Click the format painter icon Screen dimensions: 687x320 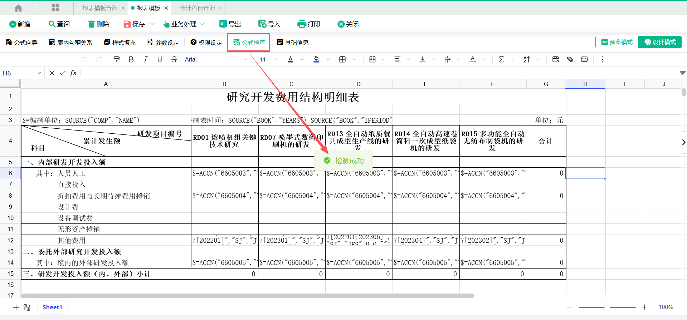pyautogui.click(x=117, y=59)
